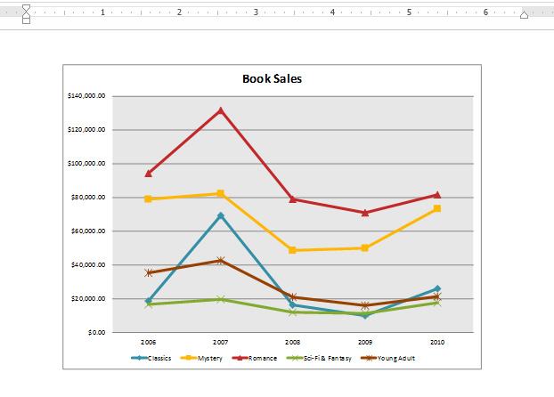Click the Classics 2007 peak data point

[220, 215]
